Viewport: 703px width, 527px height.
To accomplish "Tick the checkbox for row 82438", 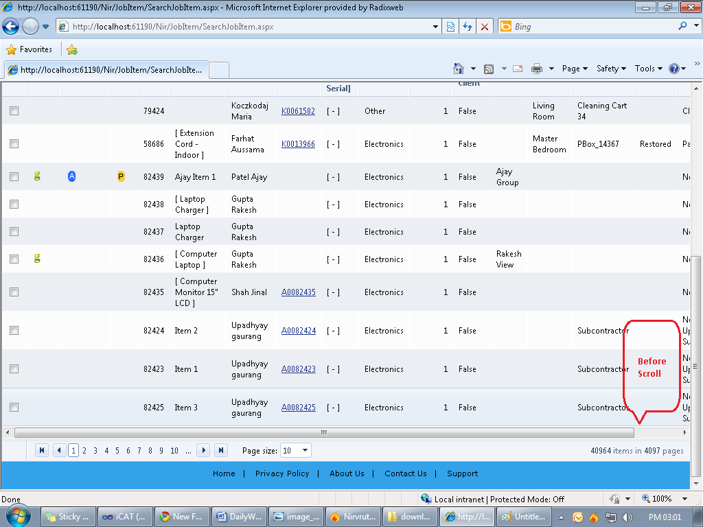I will [x=14, y=204].
